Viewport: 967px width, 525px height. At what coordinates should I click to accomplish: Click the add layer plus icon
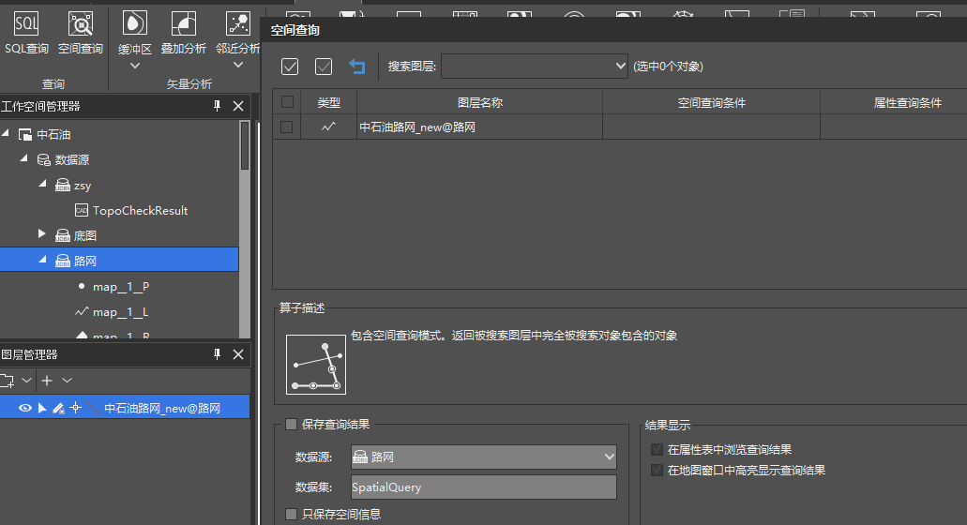click(x=47, y=381)
